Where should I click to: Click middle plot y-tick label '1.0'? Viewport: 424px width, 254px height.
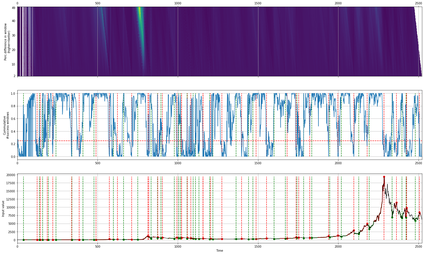coord(13,94)
